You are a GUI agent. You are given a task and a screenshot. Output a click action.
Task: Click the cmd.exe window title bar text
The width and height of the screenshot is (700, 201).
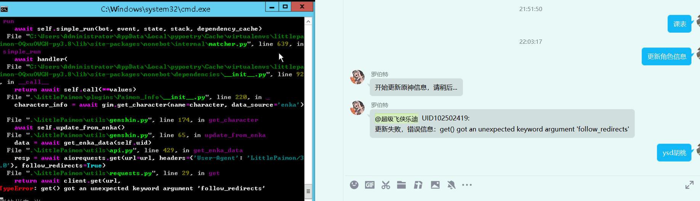point(155,9)
